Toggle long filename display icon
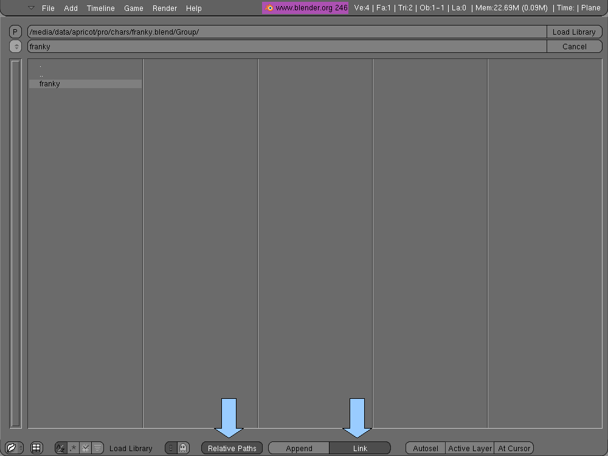 [171, 448]
